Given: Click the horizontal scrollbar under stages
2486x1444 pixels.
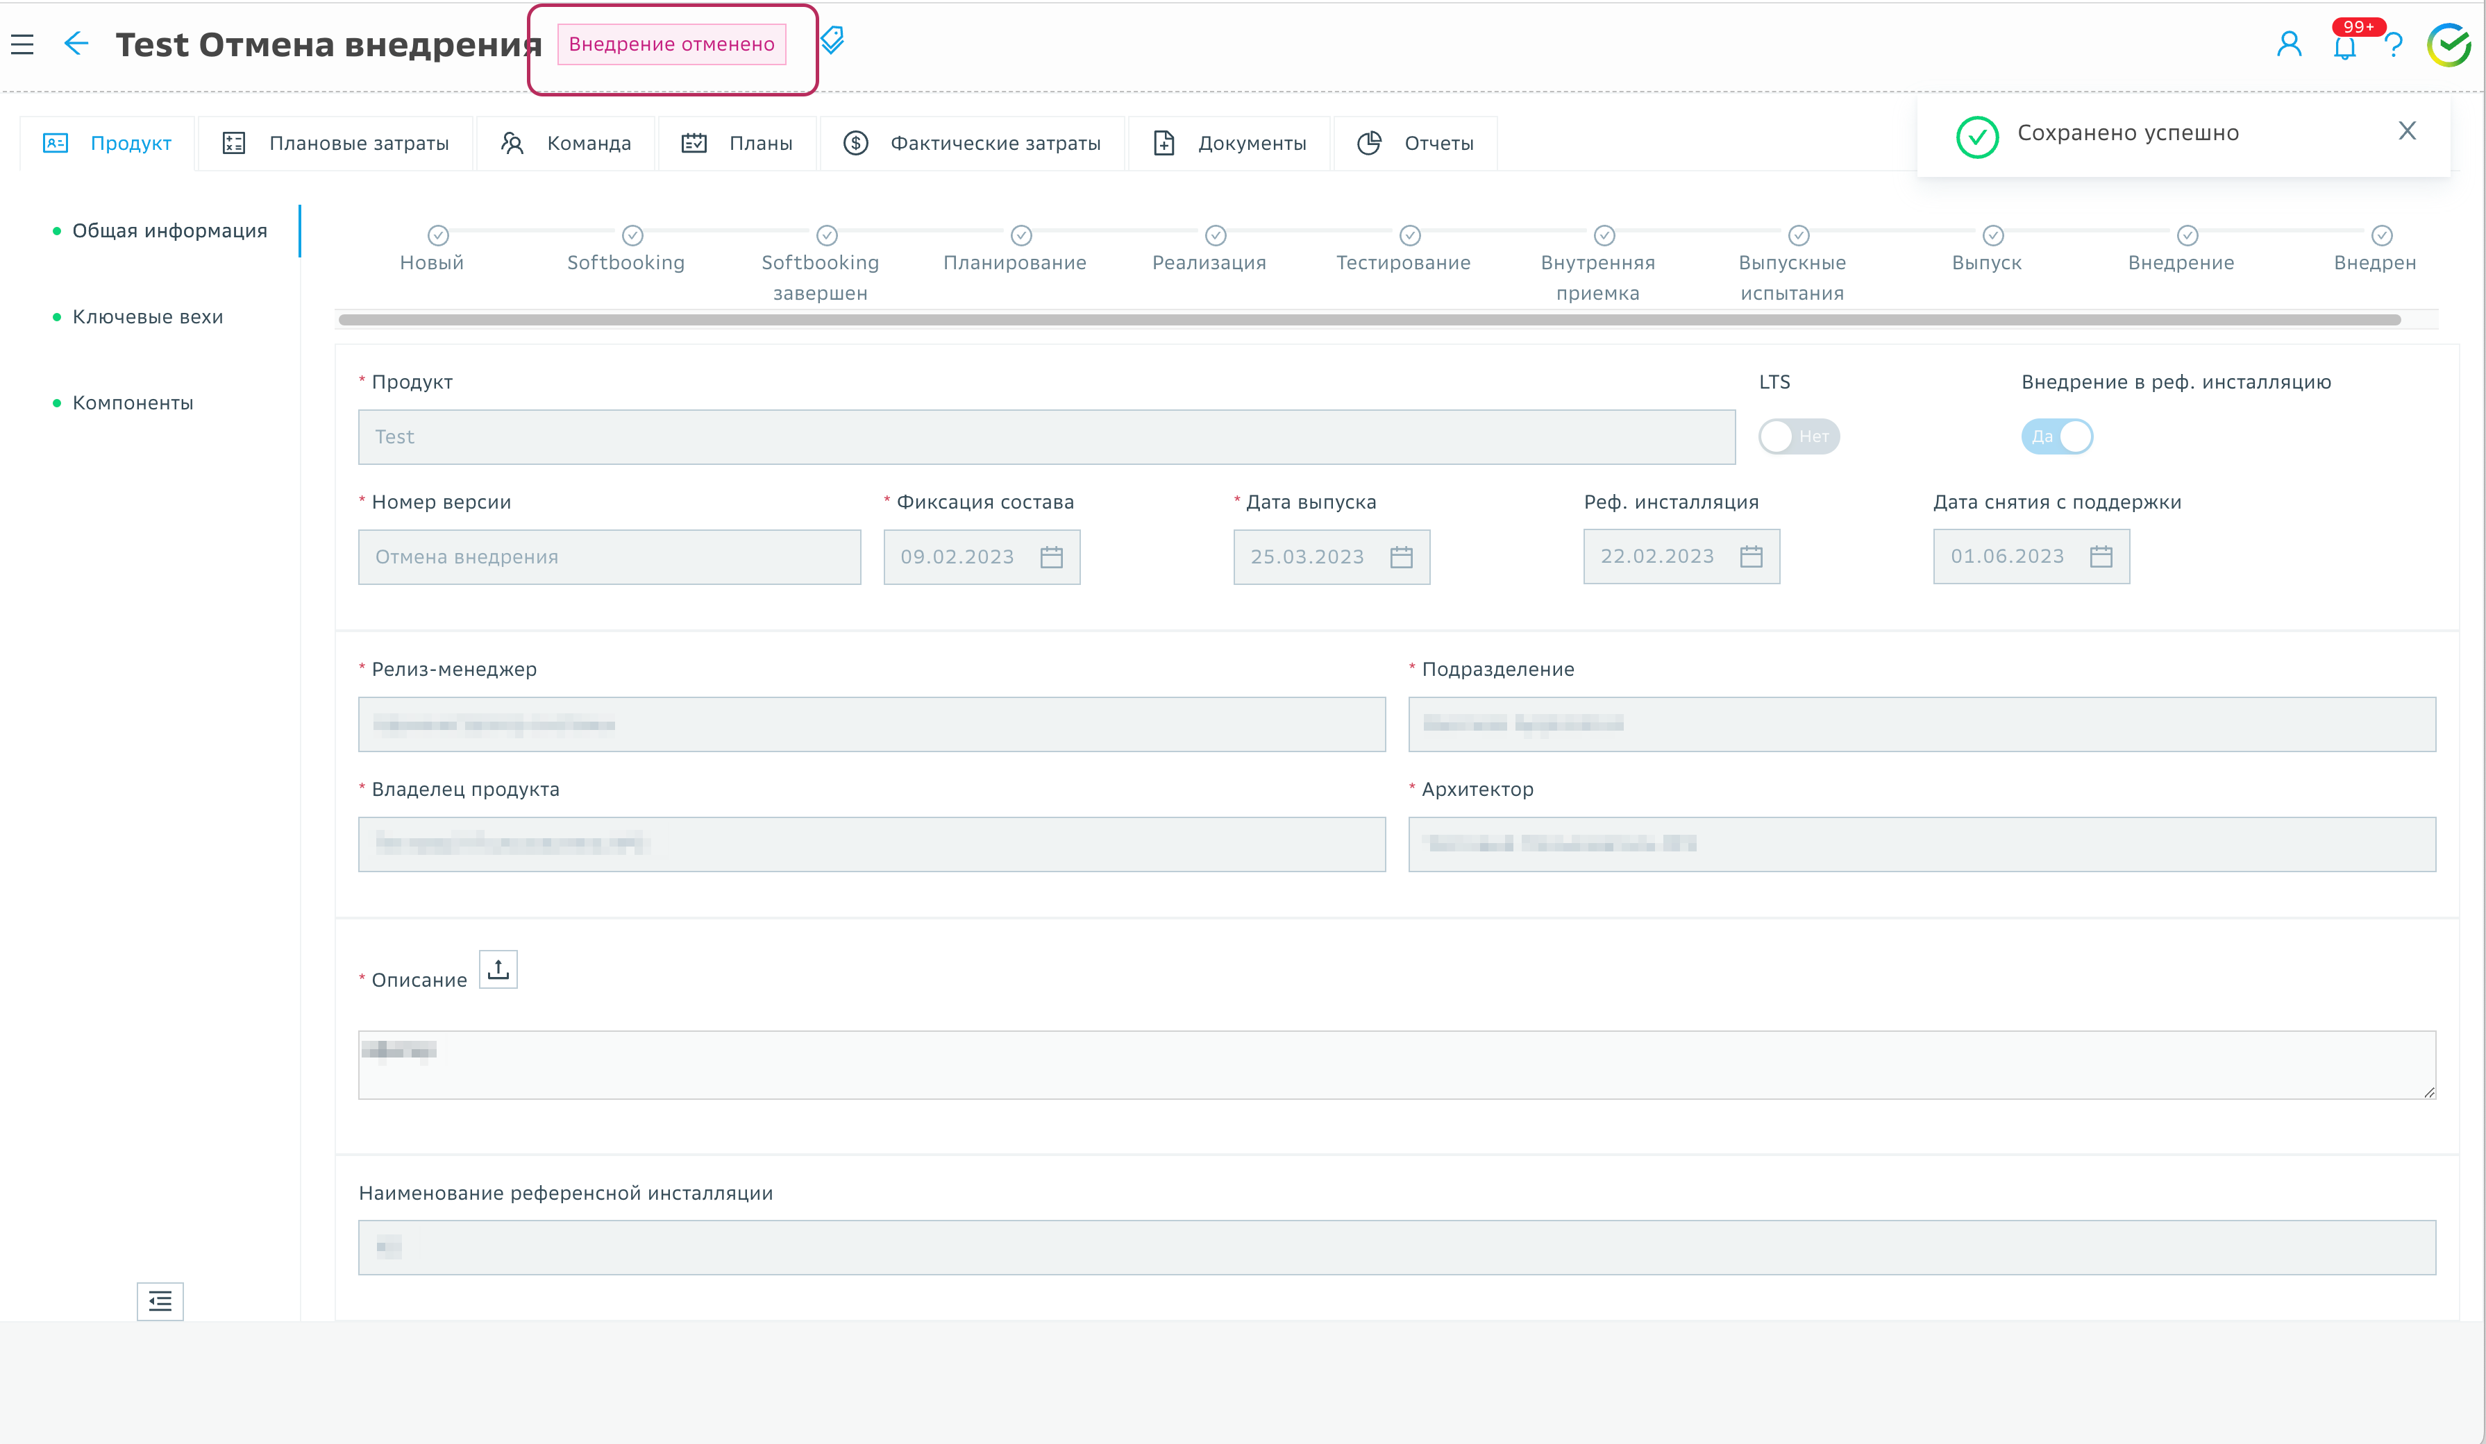Looking at the screenshot, I should [x=1369, y=320].
